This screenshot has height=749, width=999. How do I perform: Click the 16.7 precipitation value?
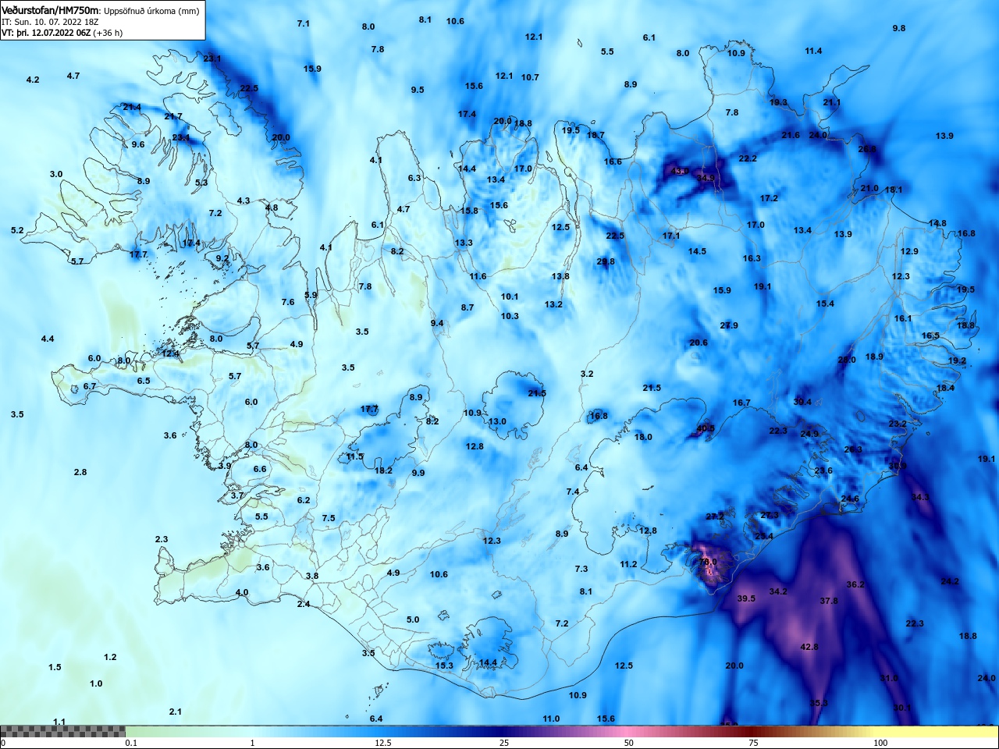point(741,403)
